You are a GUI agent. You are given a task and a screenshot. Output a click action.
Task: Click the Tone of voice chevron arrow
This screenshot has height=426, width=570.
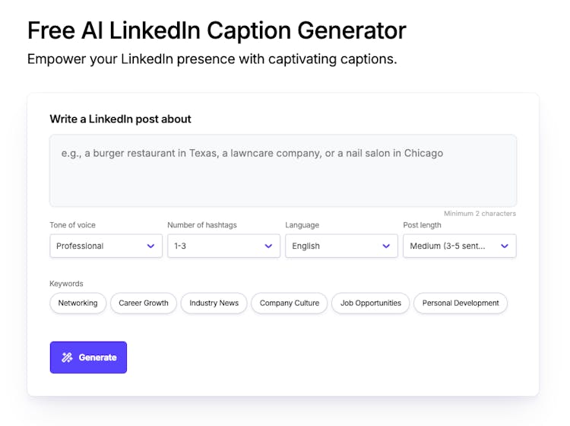[150, 246]
